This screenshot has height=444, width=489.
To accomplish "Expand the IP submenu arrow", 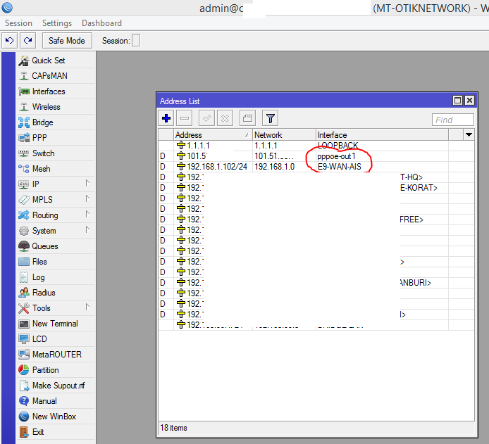I will (x=87, y=183).
